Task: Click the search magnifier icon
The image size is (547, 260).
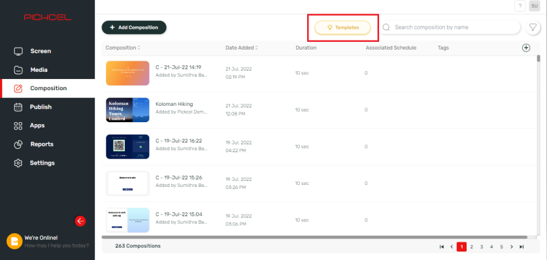Action: 386,27
